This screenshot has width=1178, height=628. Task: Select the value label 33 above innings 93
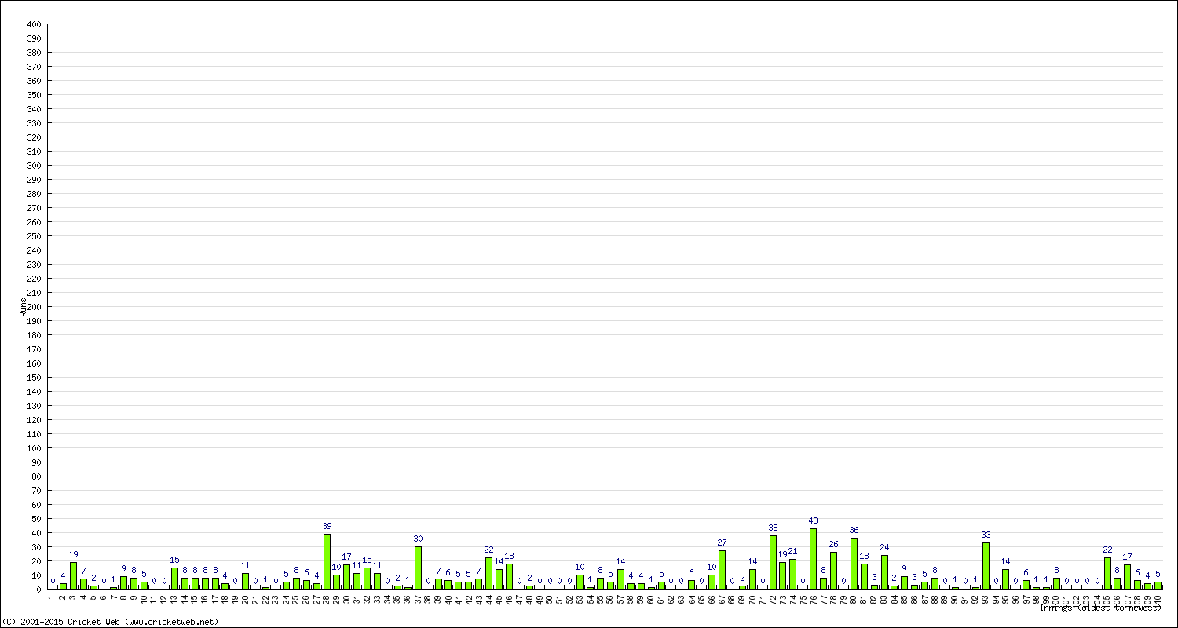tap(986, 535)
